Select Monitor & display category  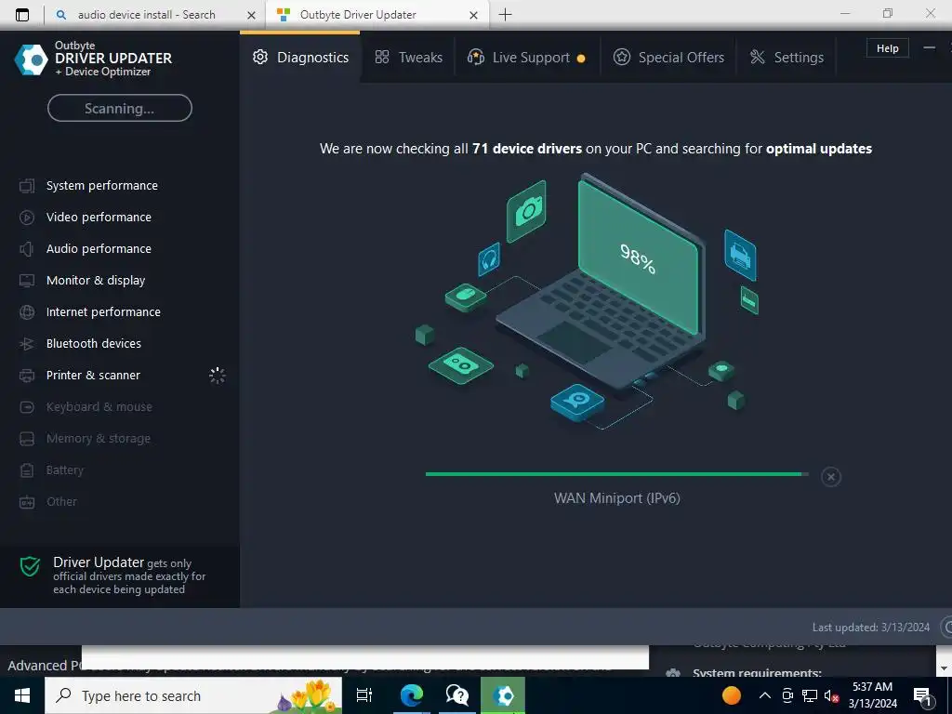pos(96,280)
